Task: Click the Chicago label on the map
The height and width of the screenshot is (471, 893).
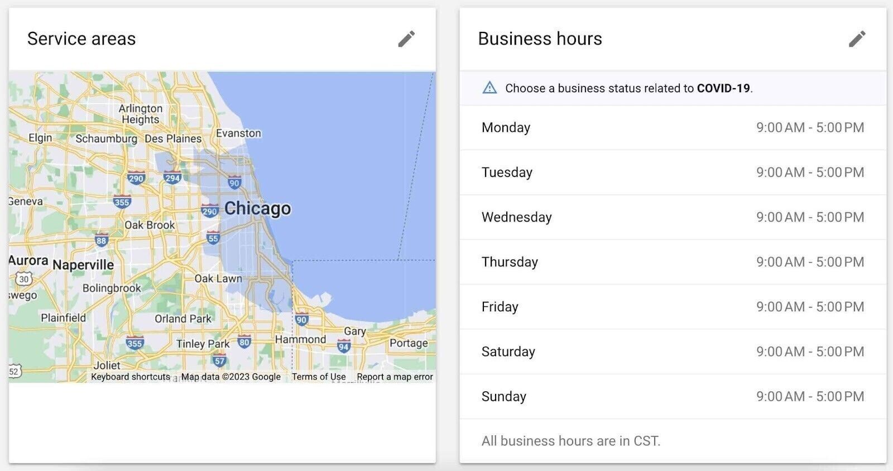Action: click(257, 208)
